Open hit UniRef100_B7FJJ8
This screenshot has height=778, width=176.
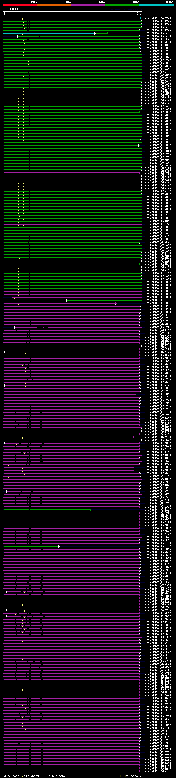pos(158,33)
